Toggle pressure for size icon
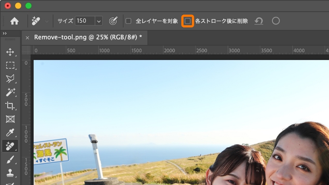The height and width of the screenshot is (185, 329). [x=113, y=21]
